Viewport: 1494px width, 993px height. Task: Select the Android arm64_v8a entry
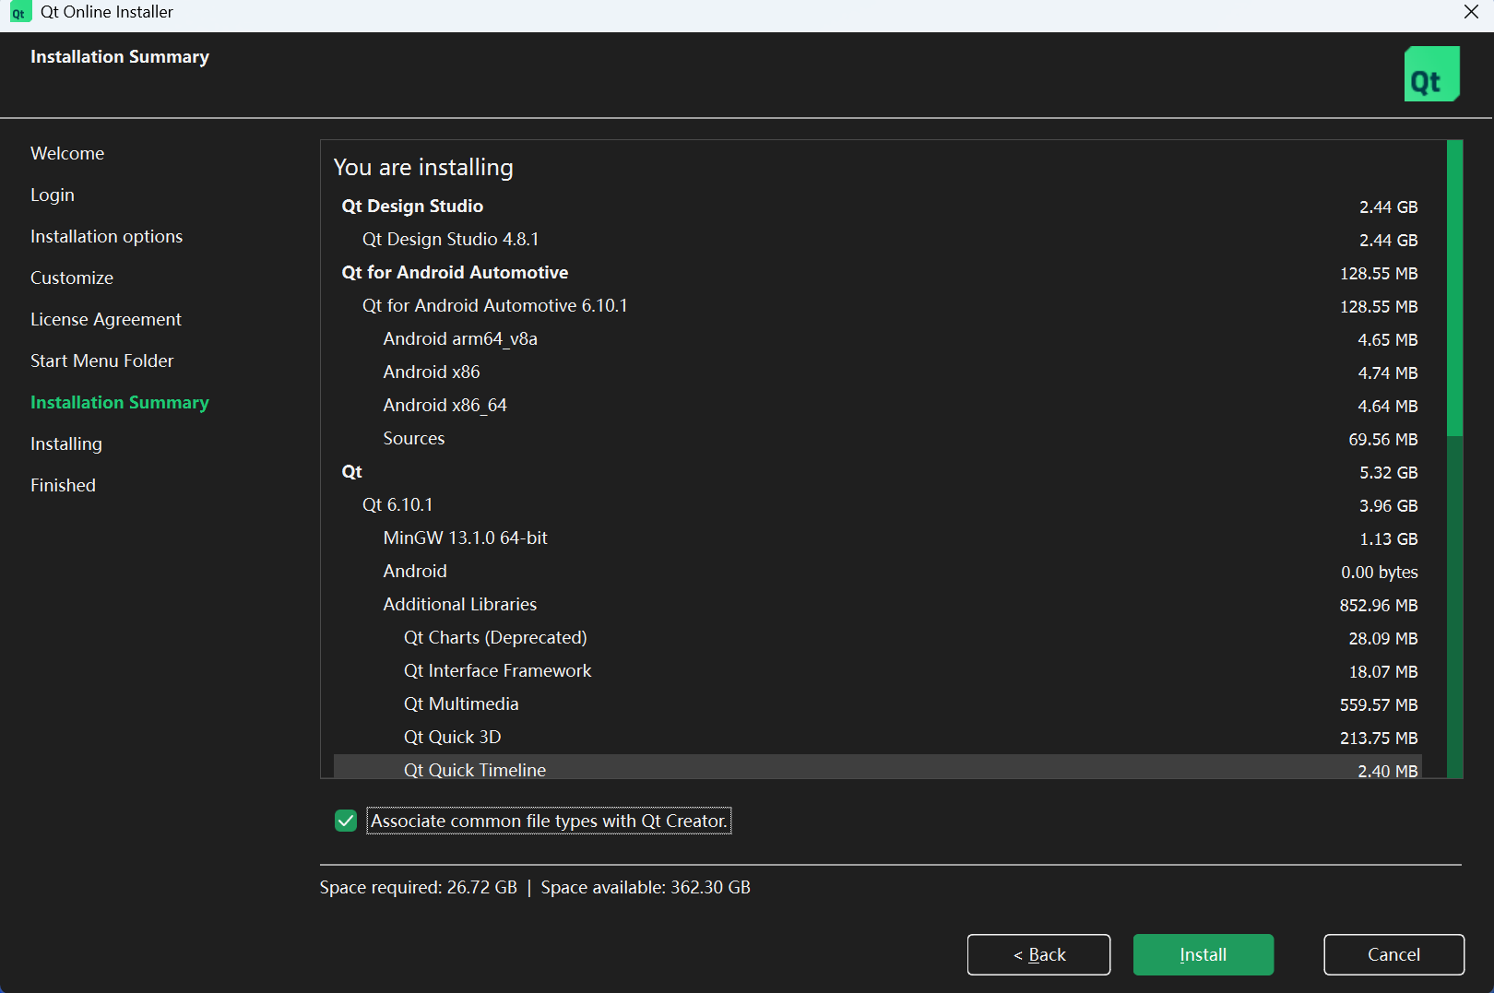878,339
